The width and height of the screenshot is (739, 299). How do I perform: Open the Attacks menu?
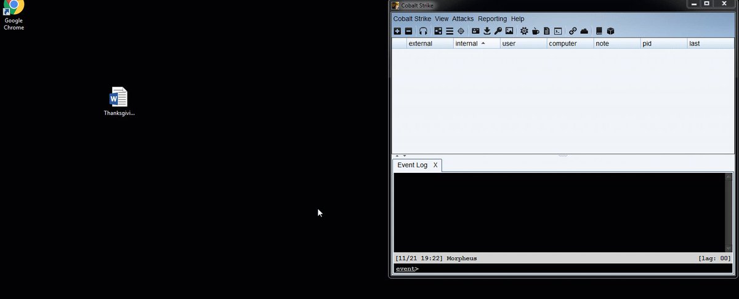463,19
